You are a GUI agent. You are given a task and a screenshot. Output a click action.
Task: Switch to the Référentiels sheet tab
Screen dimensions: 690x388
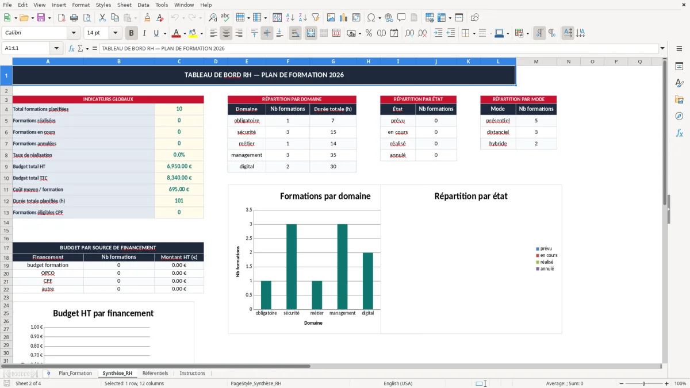[155, 373]
